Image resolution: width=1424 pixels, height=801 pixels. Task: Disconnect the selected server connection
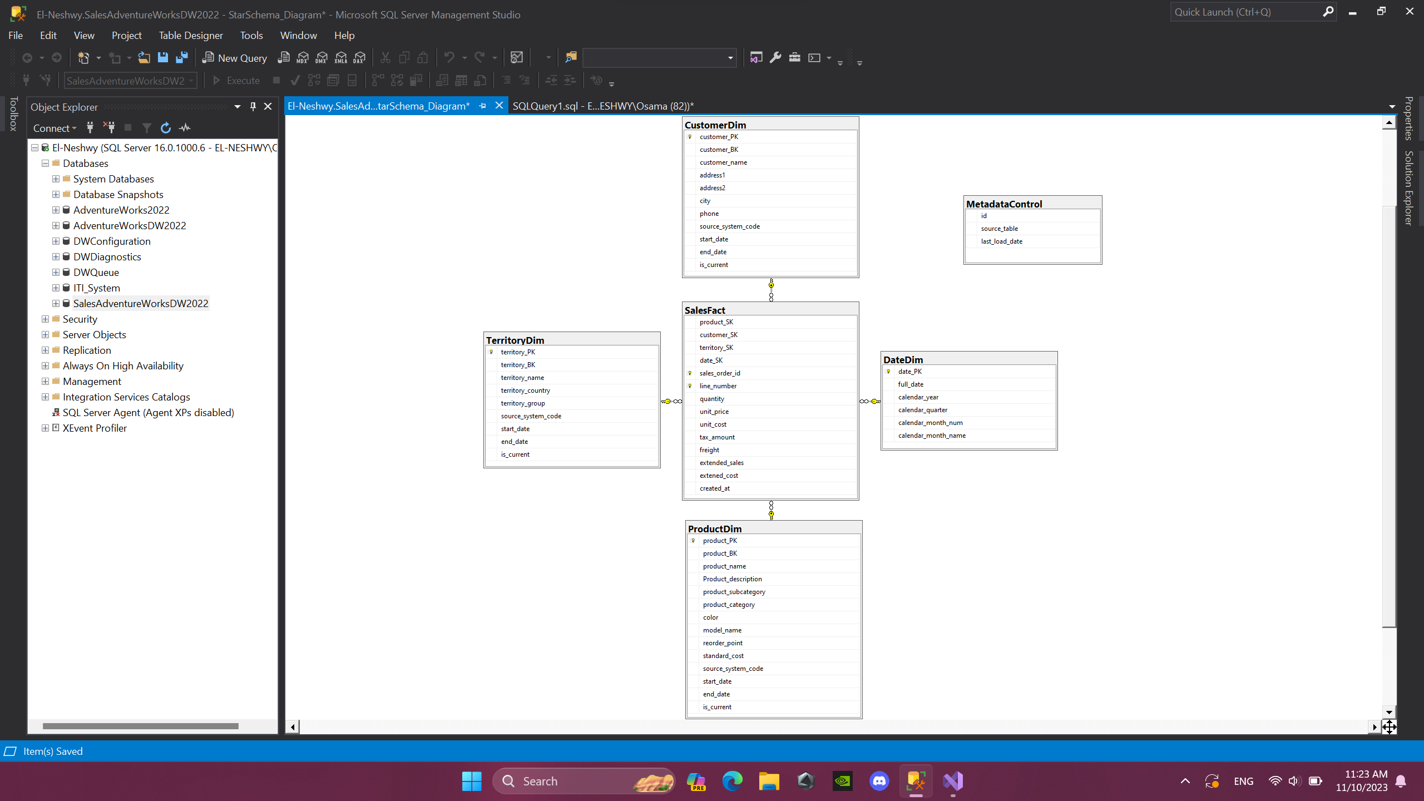[110, 128]
